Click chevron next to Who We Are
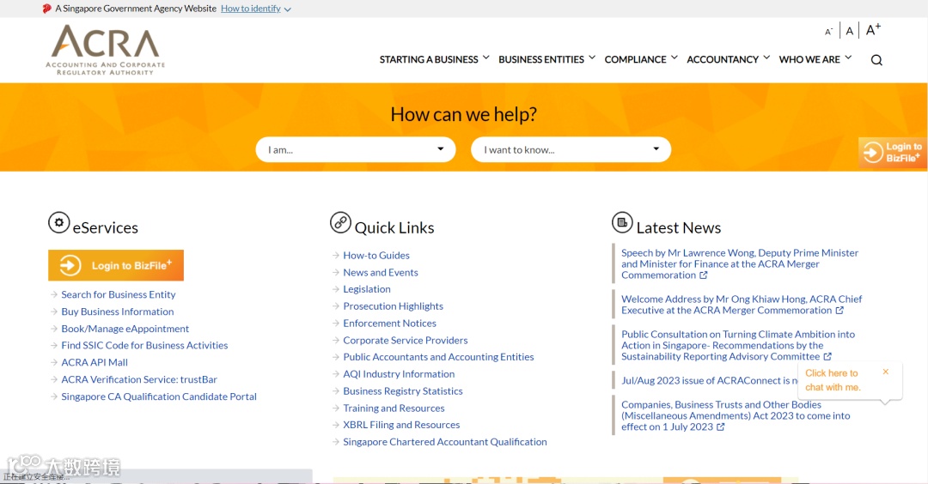This screenshot has height=484, width=928. tap(848, 57)
